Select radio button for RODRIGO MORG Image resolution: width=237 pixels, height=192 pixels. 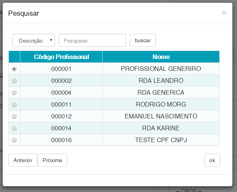[15, 105]
